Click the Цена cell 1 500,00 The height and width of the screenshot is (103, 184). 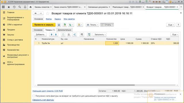click(127, 43)
